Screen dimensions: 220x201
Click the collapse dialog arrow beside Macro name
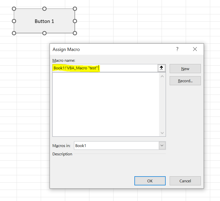point(161,68)
